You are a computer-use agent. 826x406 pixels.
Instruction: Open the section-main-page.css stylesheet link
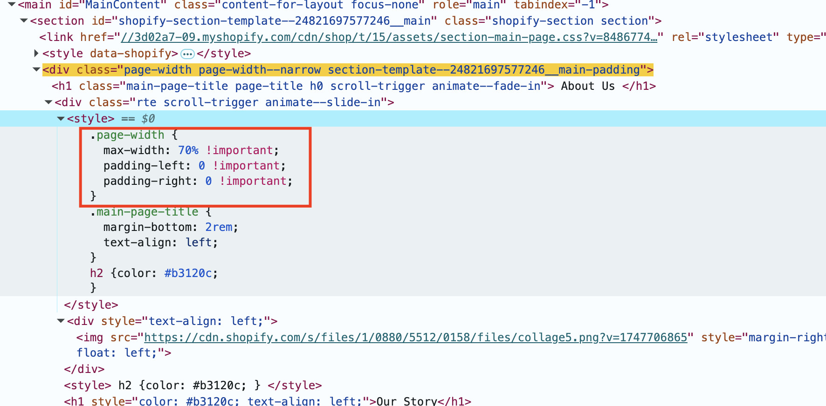(x=389, y=37)
